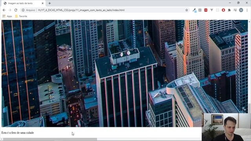Image resolution: width=251 pixels, height=141 pixels.
Task: Open the gray V-shaped extension icon
Action: [x=212, y=10]
